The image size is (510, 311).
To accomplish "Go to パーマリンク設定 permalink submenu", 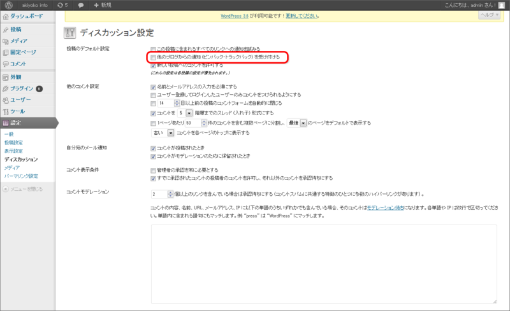I will tap(21, 176).
